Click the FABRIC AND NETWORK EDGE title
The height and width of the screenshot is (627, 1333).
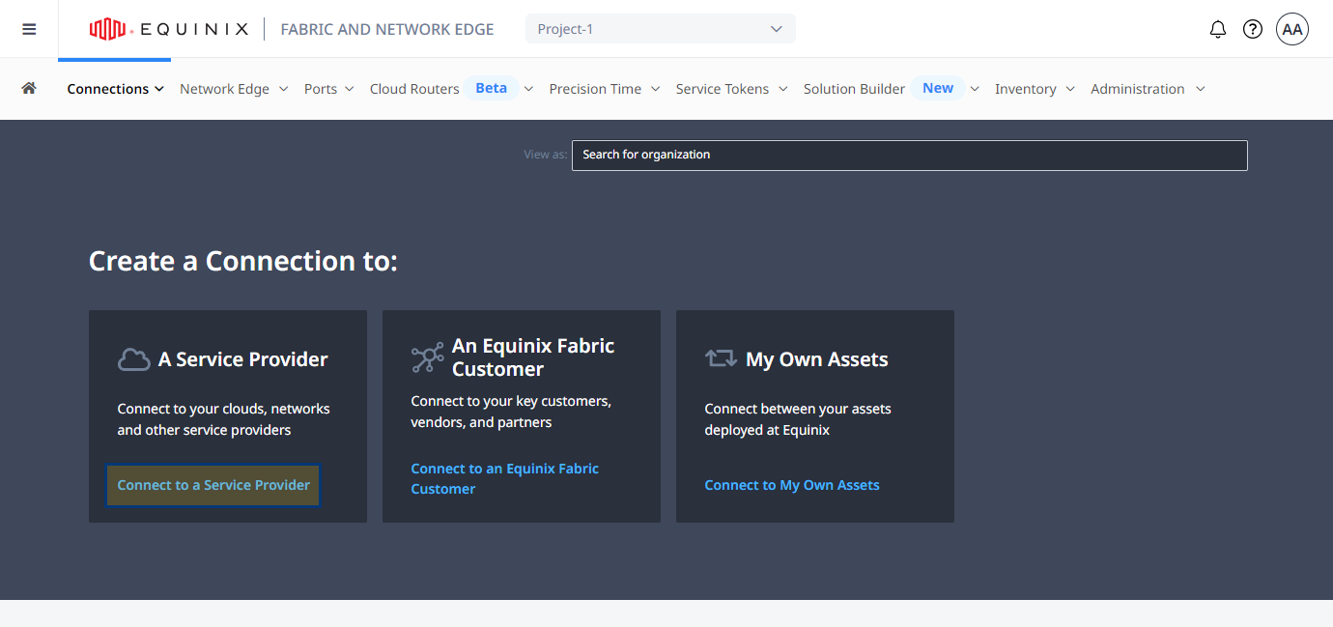tap(387, 29)
